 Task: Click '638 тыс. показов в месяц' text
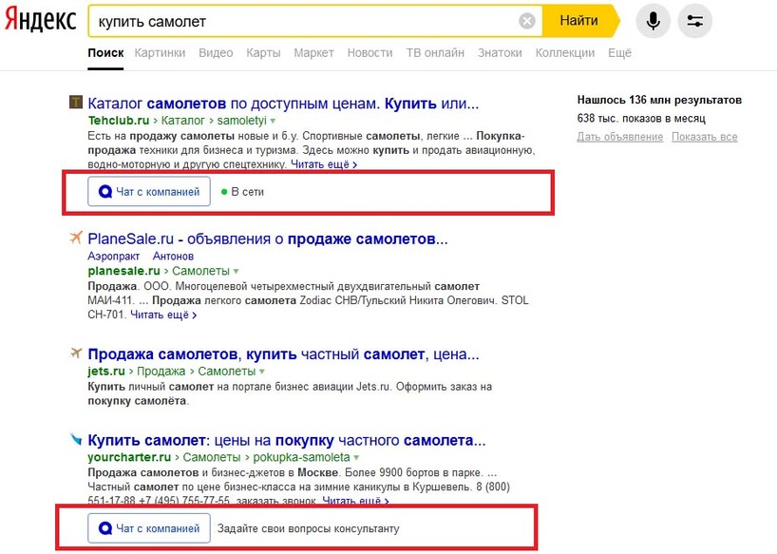[641, 119]
